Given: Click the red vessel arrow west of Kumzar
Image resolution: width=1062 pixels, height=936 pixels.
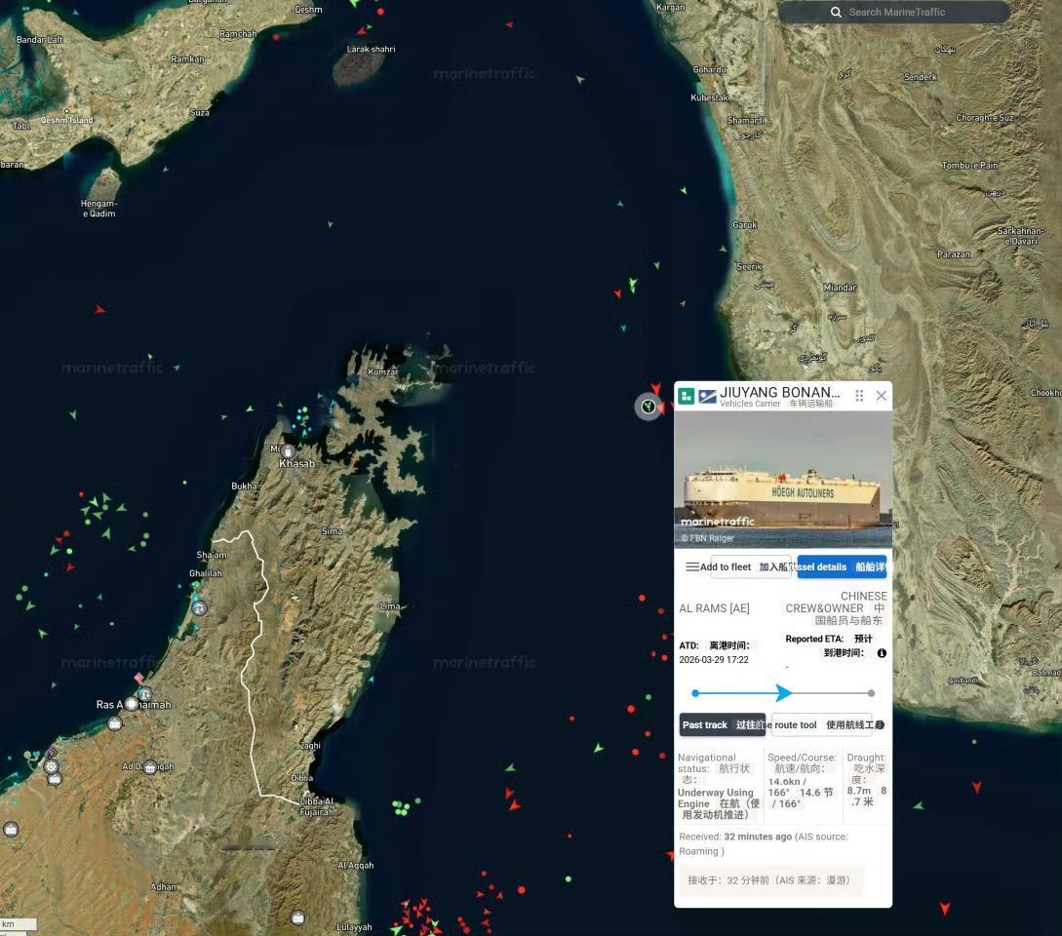Looking at the screenshot, I should pyautogui.click(x=100, y=309).
